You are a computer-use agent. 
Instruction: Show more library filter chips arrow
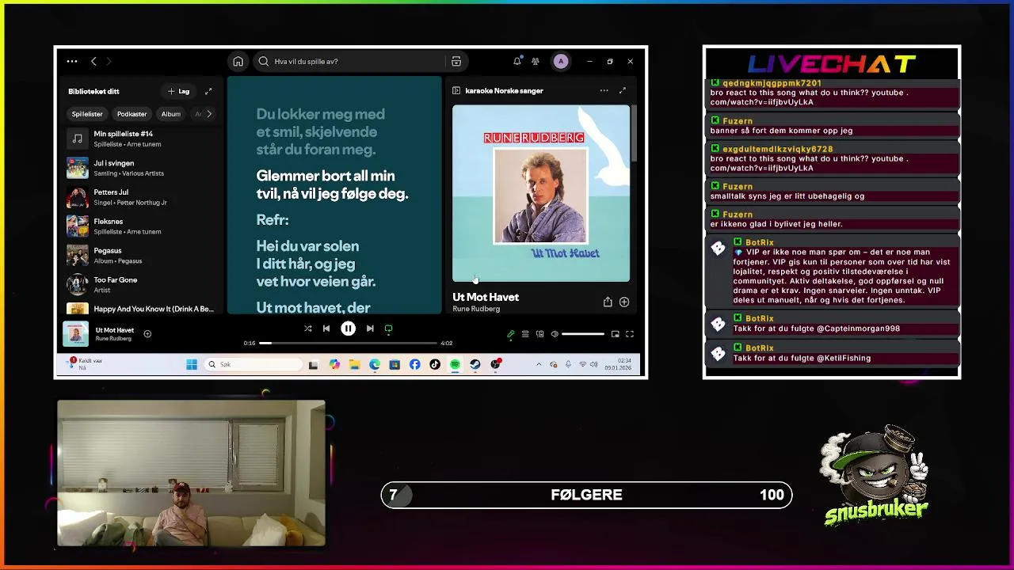pyautogui.click(x=209, y=114)
